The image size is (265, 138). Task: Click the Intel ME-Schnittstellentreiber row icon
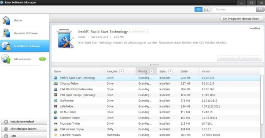click(56, 89)
